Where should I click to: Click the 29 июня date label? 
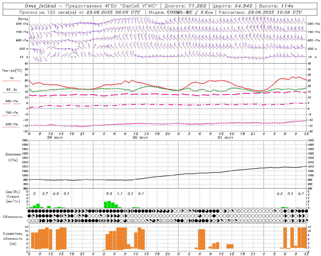click(55, 137)
